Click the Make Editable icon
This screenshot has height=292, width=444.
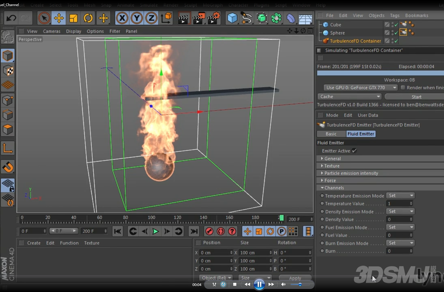coord(8,37)
